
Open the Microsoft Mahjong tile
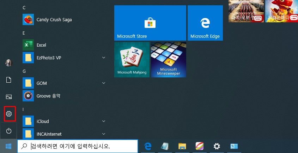[x=132, y=60]
